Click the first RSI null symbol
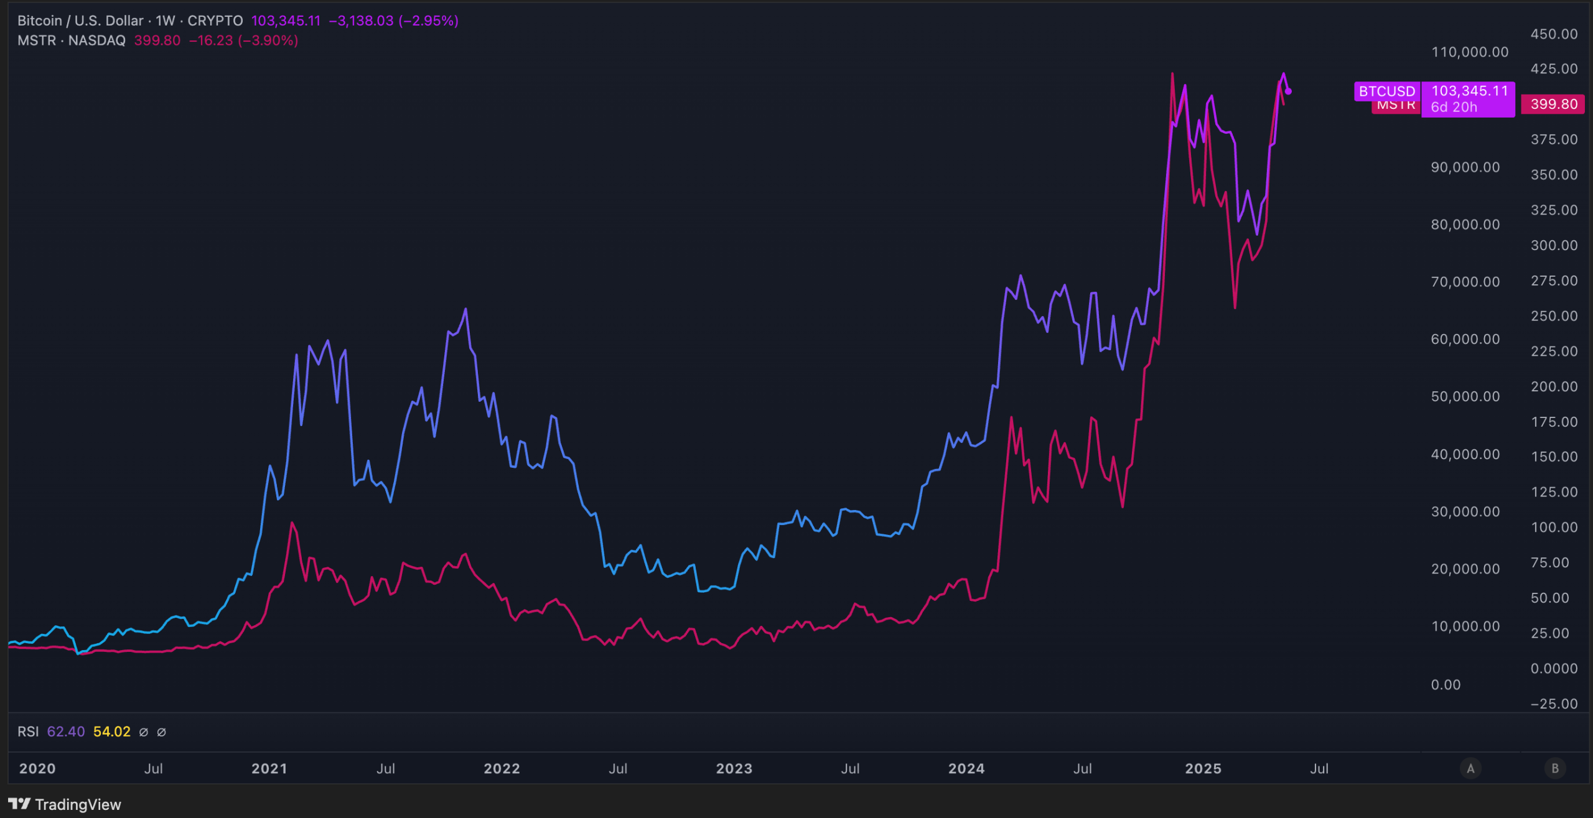1593x818 pixels. 144,732
